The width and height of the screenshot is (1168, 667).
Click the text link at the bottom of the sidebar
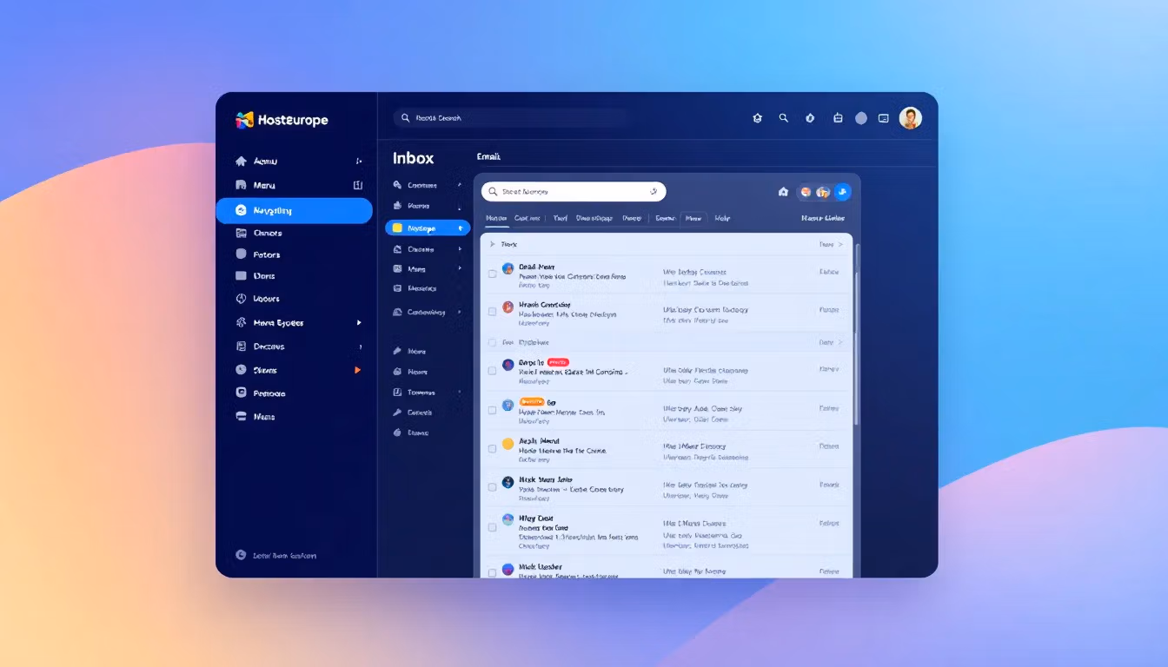[282, 555]
